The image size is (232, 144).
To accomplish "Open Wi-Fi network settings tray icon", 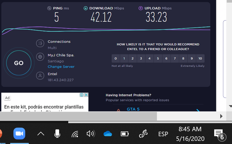I will (75, 134).
